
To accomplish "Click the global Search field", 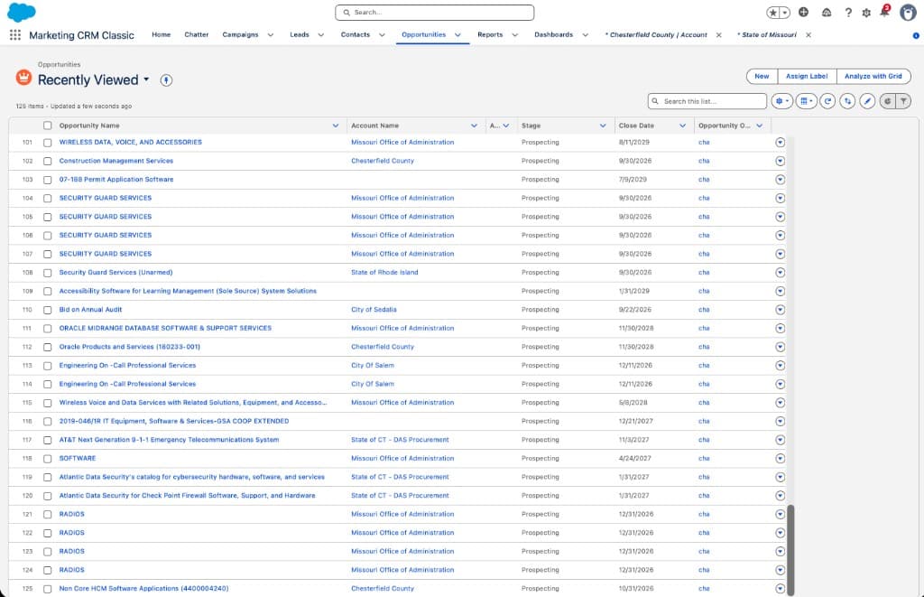I will 435,13.
